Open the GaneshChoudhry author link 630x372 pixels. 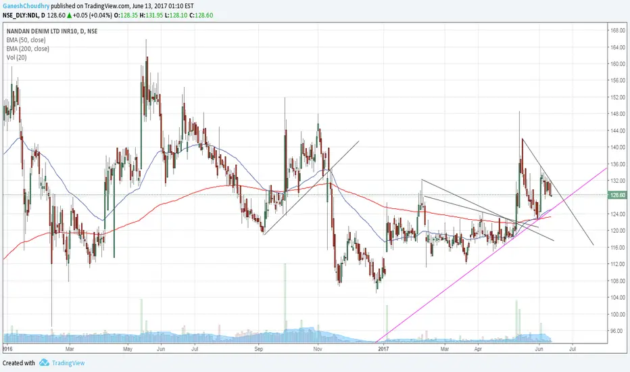26,6
